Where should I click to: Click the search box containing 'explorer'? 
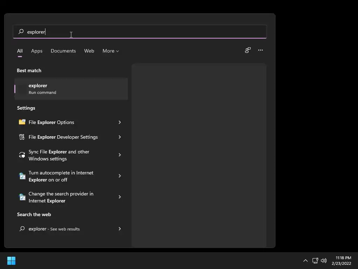coord(140,32)
